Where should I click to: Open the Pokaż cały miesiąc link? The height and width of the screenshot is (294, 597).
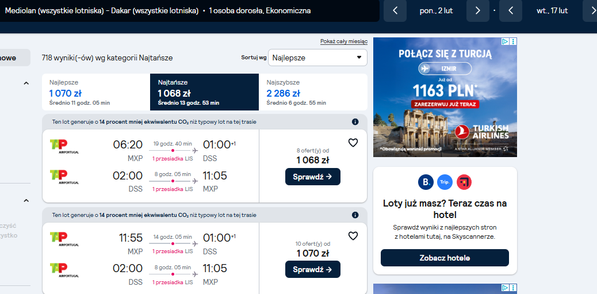click(x=344, y=41)
